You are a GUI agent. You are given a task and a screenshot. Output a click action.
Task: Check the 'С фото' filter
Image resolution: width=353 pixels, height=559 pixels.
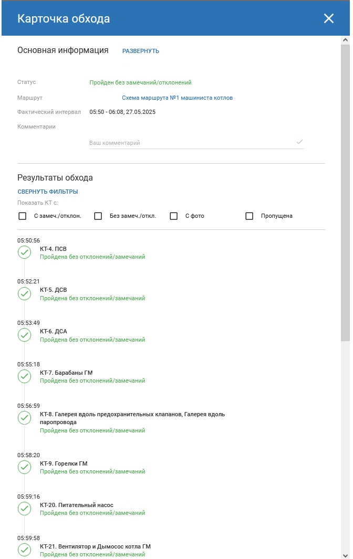(174, 216)
